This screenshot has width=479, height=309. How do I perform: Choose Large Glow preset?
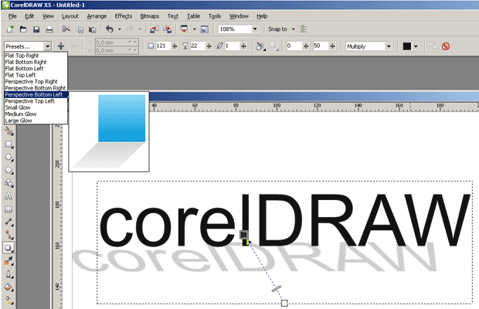click(36, 121)
